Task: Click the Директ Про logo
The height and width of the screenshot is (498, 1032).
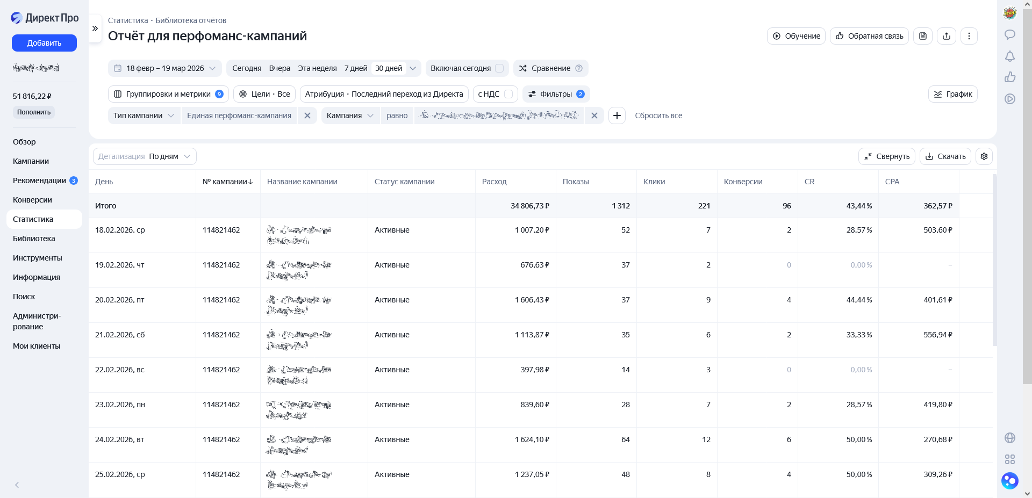Action: 45,18
